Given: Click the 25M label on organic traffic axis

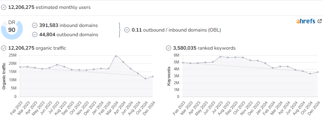Looking at the screenshot, I should pyautogui.click(x=12, y=55).
